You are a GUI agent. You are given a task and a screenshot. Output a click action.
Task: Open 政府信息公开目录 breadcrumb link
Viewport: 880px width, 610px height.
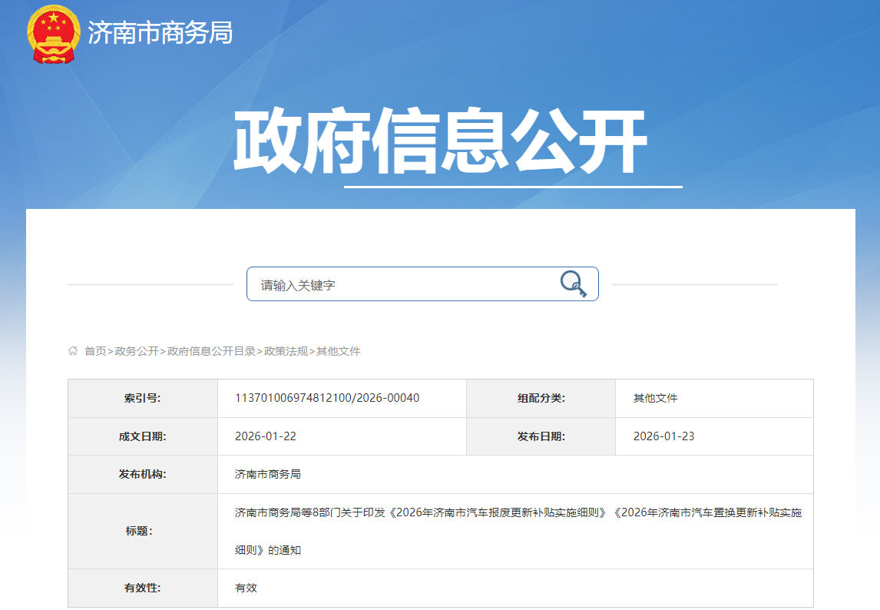211,351
